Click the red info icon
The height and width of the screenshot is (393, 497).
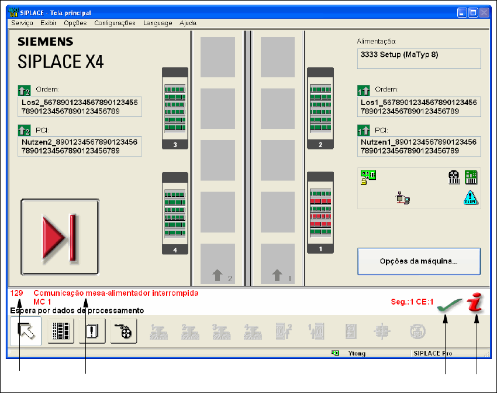click(x=475, y=302)
